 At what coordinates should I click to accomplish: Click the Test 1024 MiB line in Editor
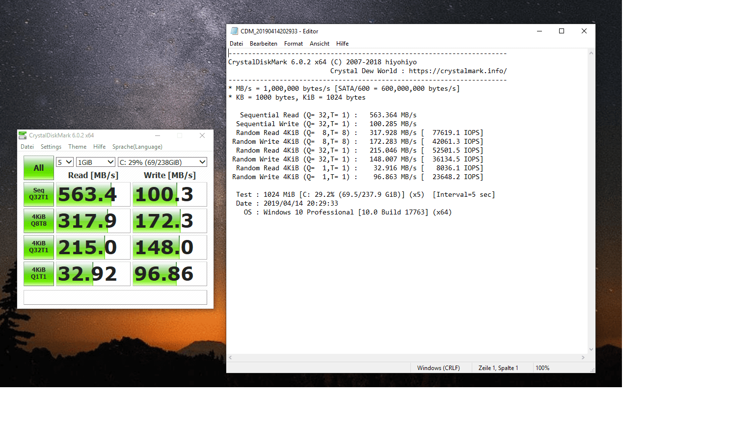coord(365,195)
